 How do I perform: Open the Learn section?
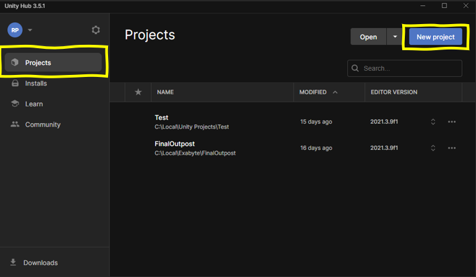(53, 104)
